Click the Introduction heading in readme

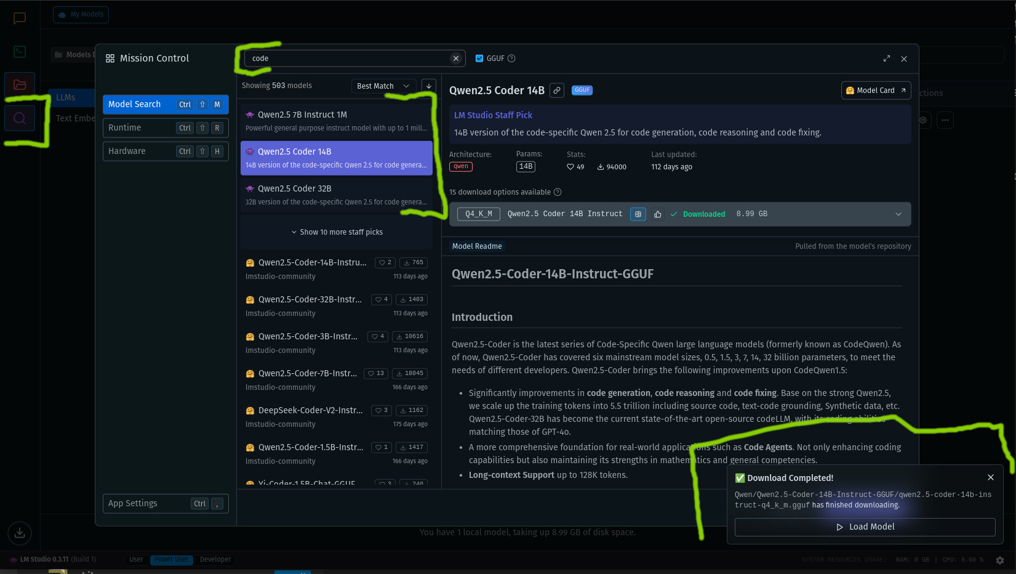click(x=482, y=317)
